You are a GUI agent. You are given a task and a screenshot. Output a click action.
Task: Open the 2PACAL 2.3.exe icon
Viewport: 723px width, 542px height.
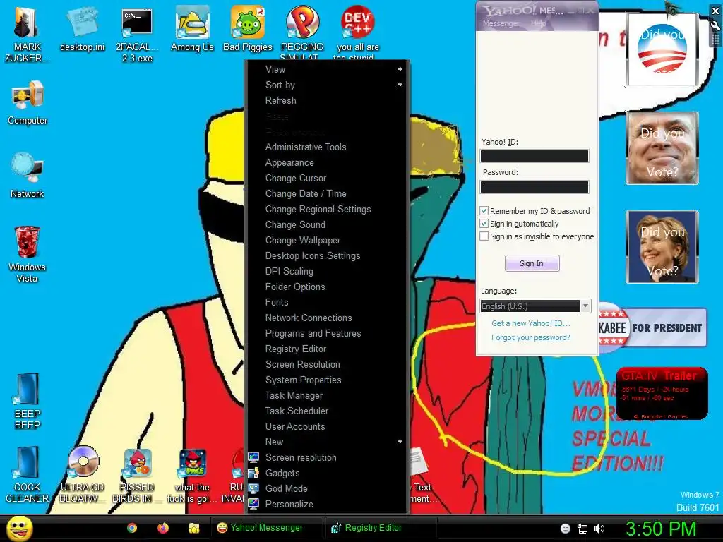[x=137, y=35]
